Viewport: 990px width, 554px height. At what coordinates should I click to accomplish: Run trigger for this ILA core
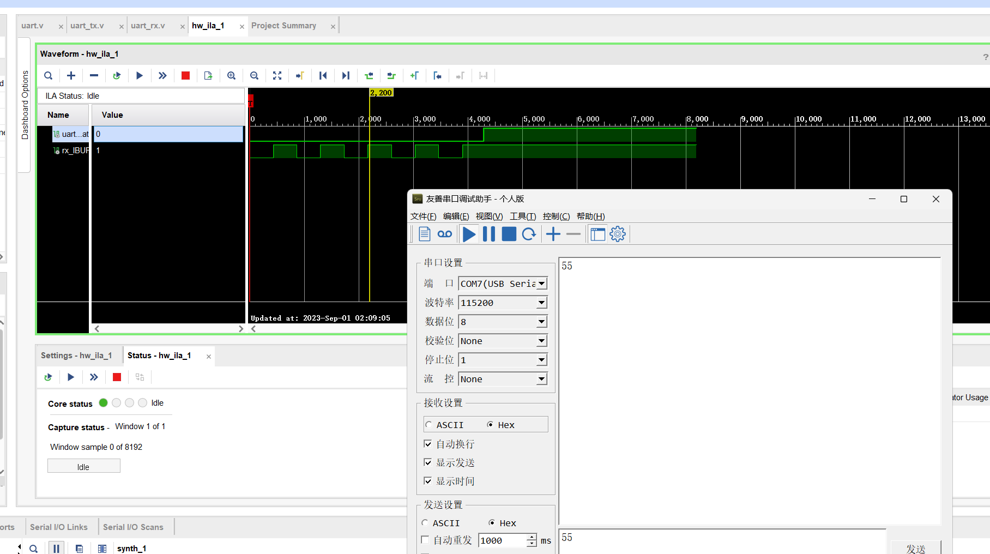pos(140,76)
